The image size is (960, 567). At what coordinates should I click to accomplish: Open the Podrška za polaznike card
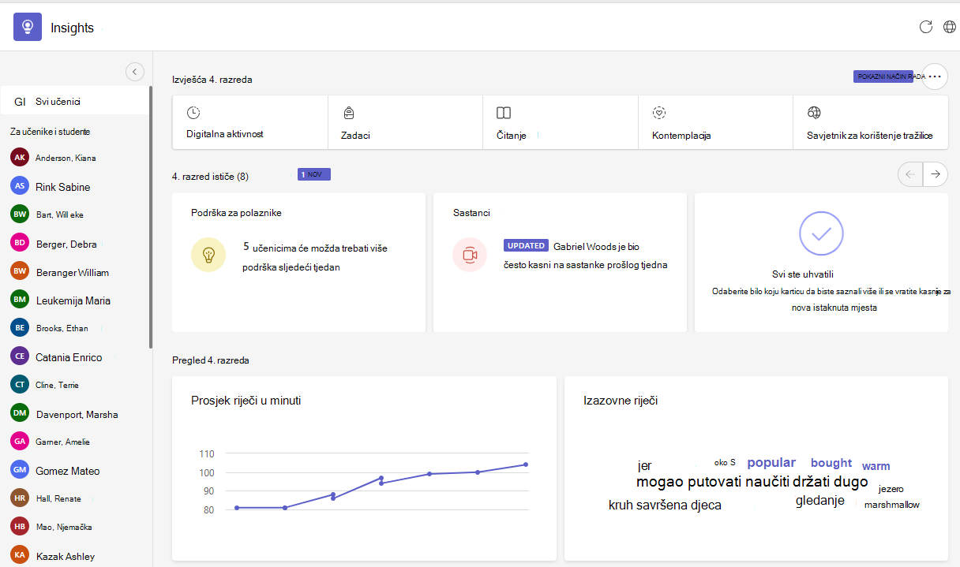tap(298, 263)
